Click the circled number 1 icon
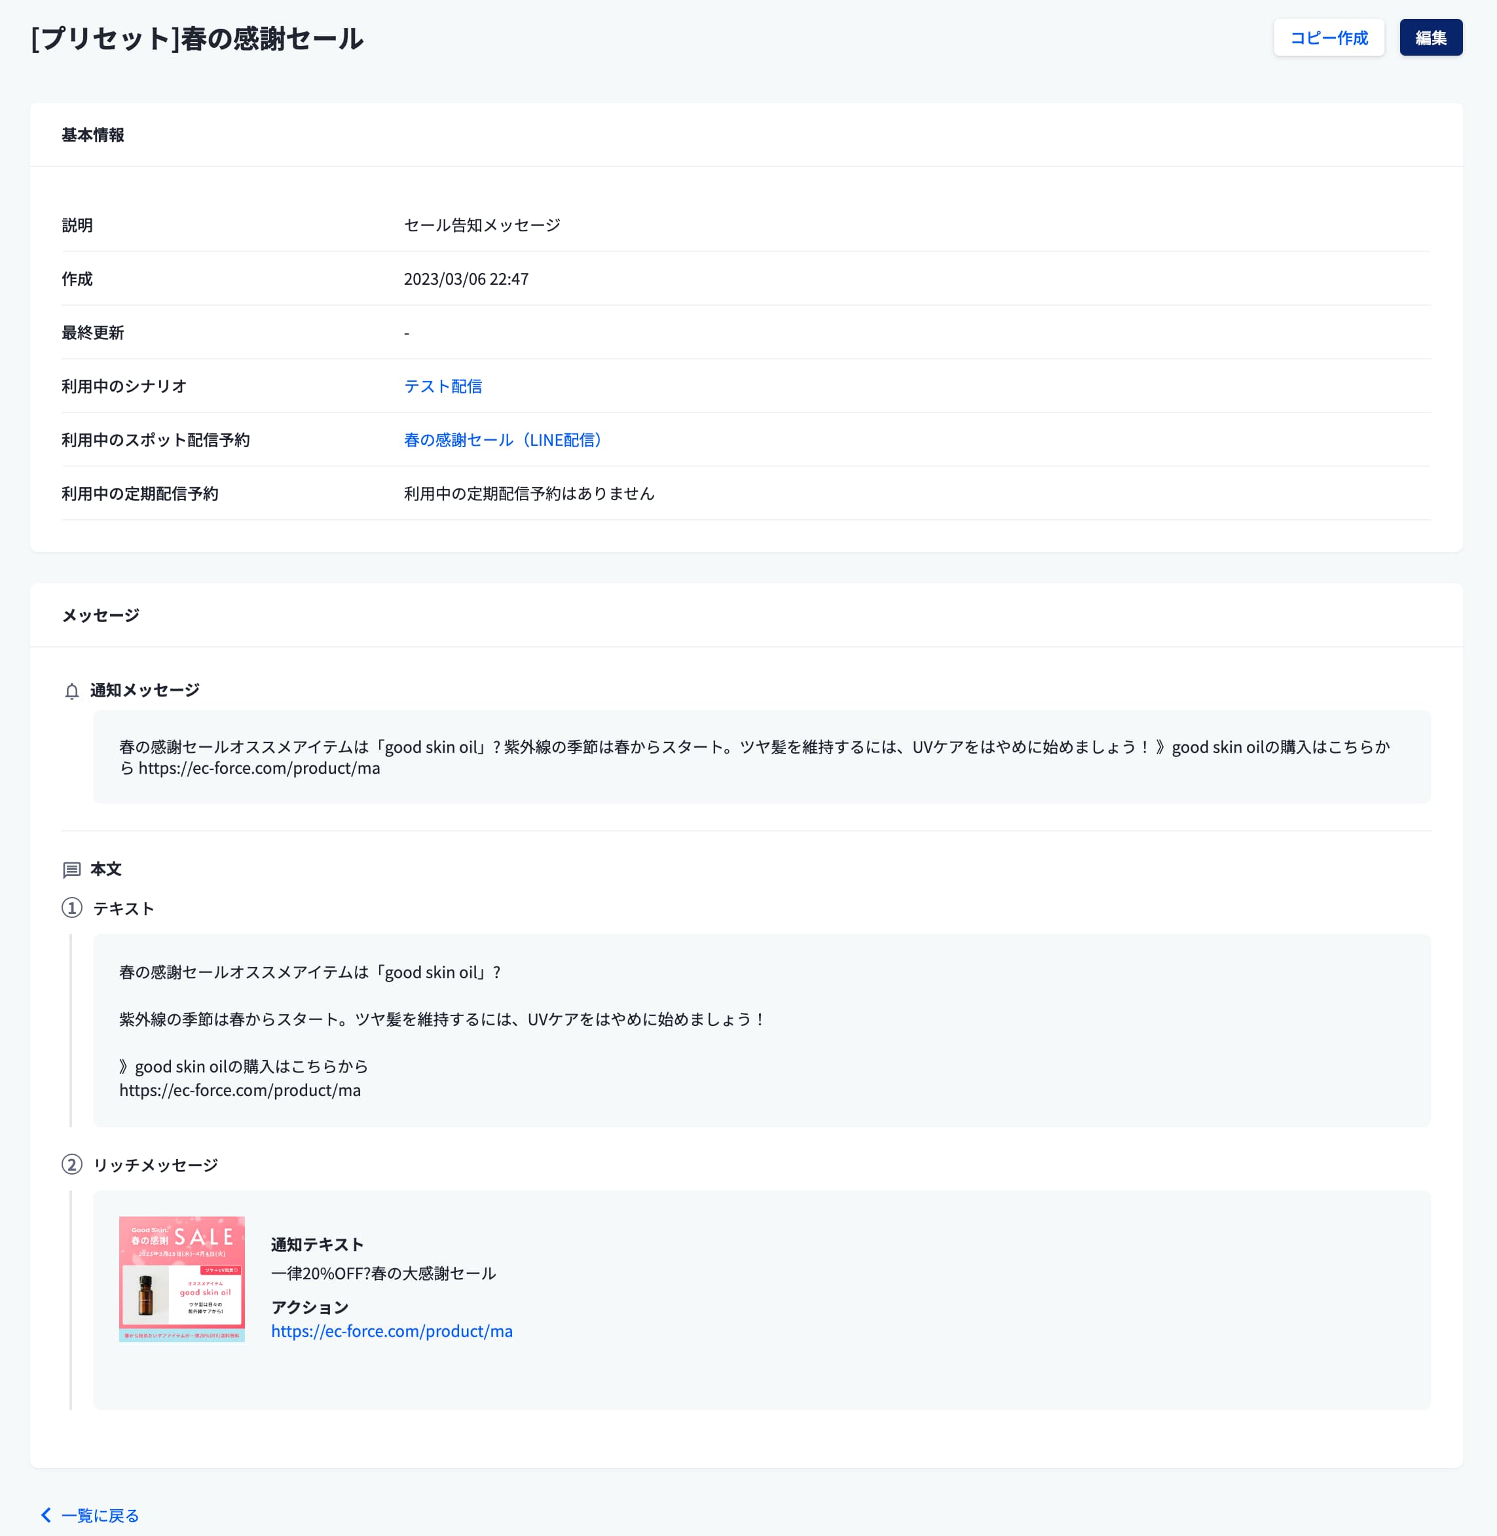 point(71,908)
